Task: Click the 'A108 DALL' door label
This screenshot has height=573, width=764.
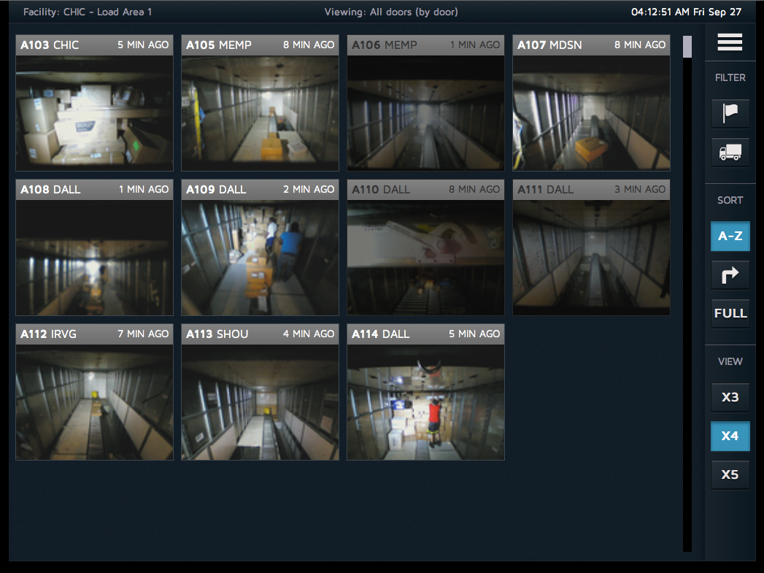Action: point(50,190)
